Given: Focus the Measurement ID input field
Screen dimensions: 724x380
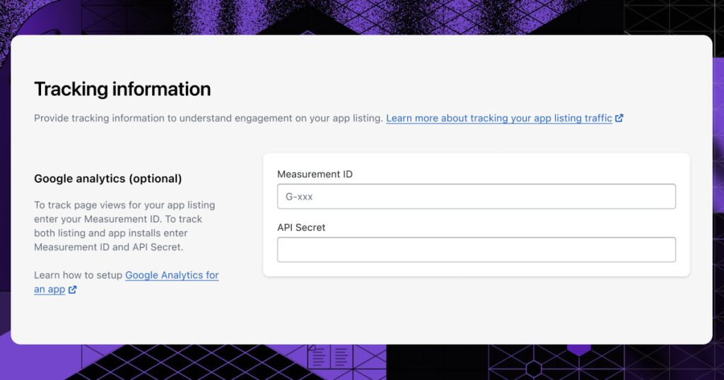Looking at the screenshot, I should [x=477, y=196].
